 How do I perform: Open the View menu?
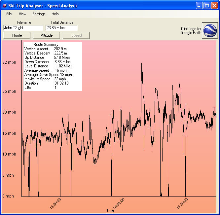pos(22,14)
